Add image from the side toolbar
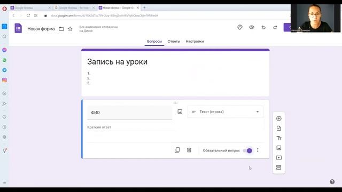Viewport: 342px width, 192px height. [x=279, y=148]
